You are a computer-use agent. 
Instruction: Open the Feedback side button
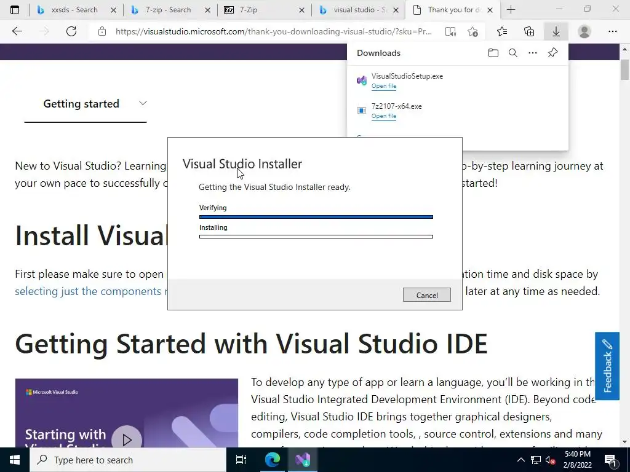pos(607,366)
